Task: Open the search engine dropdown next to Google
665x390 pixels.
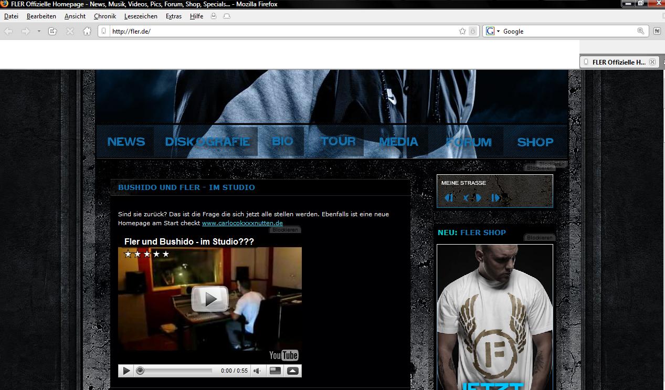Action: click(x=498, y=31)
